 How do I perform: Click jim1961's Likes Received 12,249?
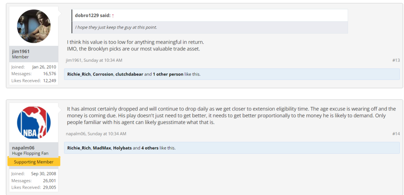50,81
